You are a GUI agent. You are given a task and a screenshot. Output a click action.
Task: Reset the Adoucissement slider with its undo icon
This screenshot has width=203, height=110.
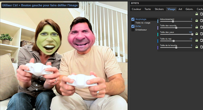pyautogui.click(x=201, y=21)
